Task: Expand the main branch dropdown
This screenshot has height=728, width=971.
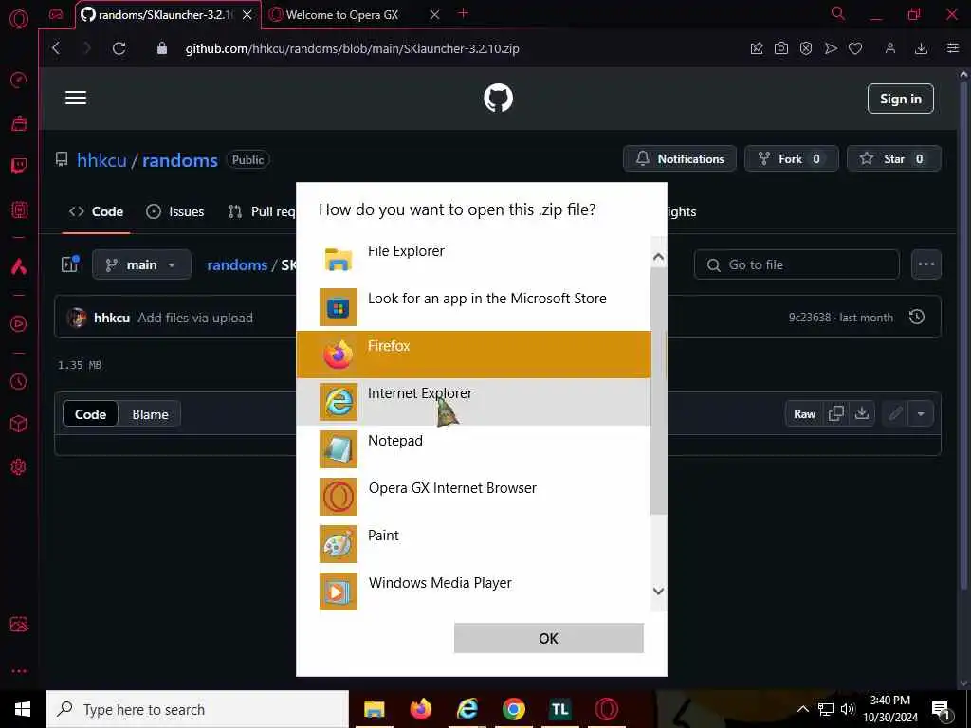Action: coord(142,264)
